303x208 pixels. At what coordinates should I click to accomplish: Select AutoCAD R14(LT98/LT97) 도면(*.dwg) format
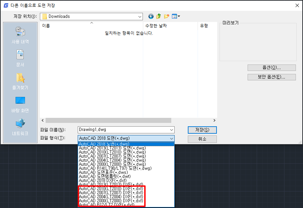pyautogui.click(x=126, y=168)
